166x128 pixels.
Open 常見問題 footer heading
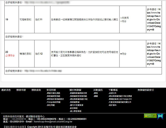click(51, 90)
